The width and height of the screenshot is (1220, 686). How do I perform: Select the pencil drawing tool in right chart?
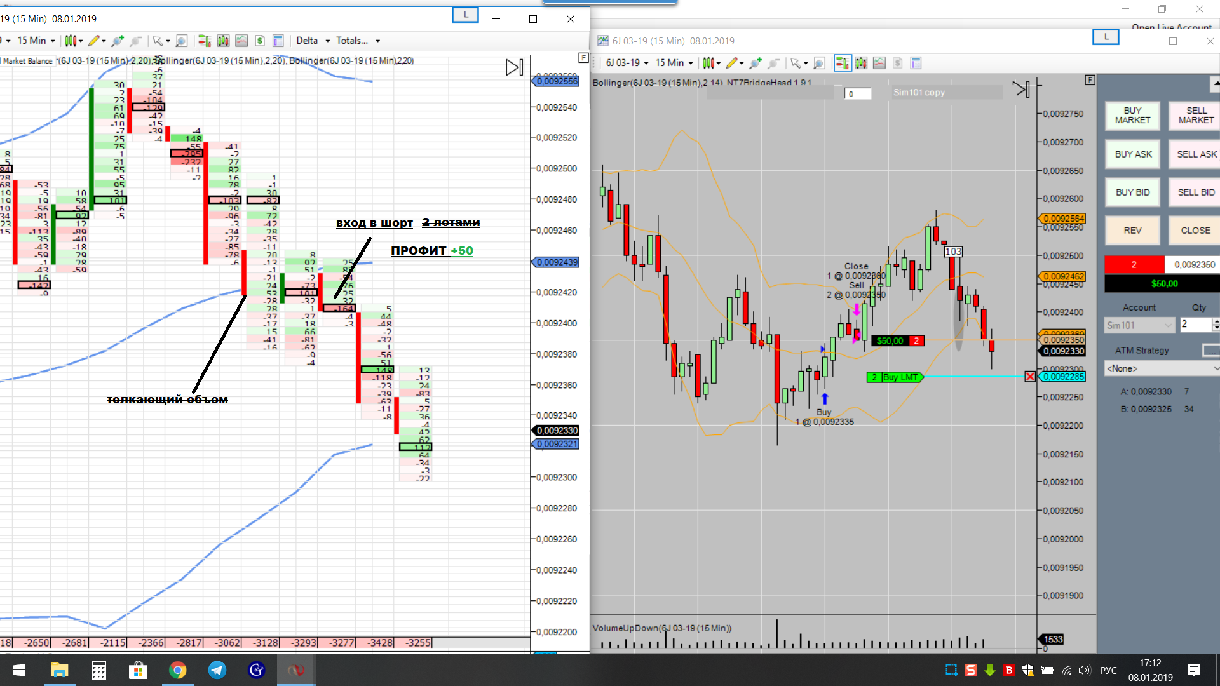(732, 63)
